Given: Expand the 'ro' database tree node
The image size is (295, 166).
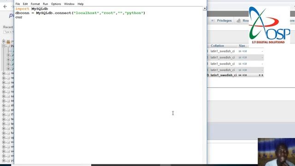Looking at the screenshot, I should click(4, 91).
